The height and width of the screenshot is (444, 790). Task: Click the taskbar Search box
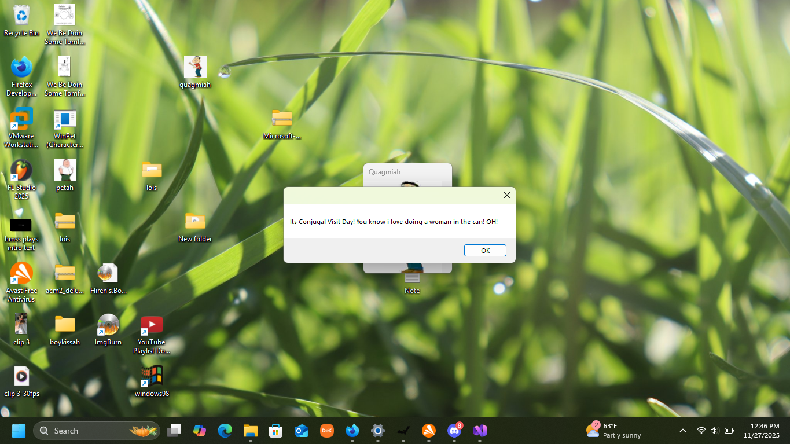(x=96, y=431)
